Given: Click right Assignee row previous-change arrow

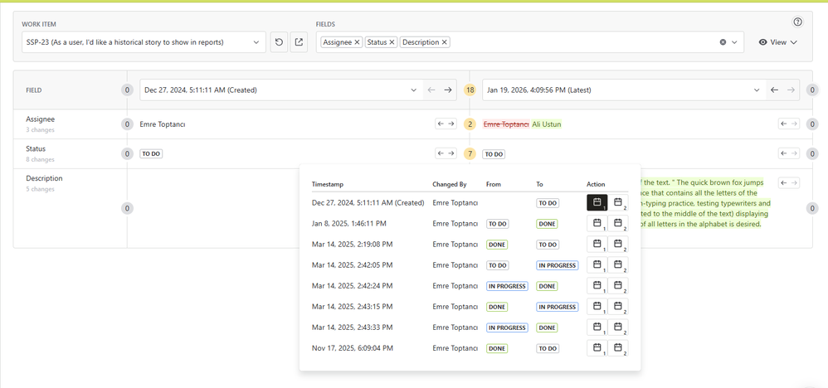Looking at the screenshot, I should 784,124.
